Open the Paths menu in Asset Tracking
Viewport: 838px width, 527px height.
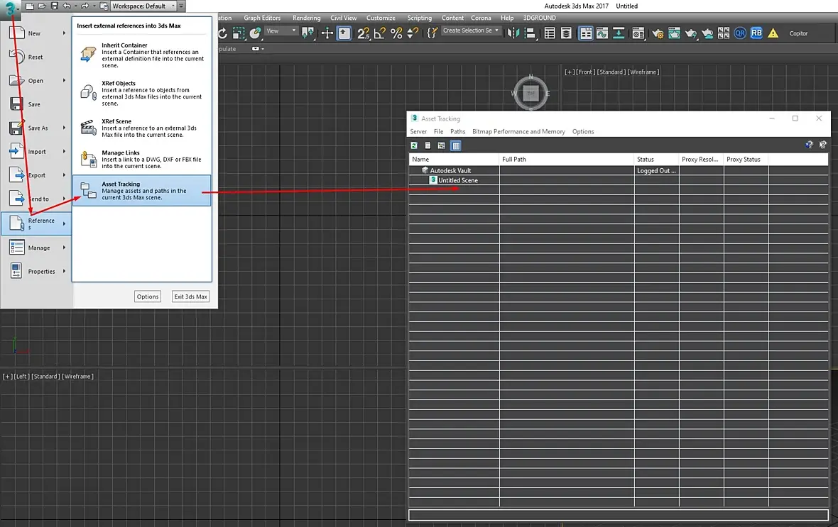457,131
